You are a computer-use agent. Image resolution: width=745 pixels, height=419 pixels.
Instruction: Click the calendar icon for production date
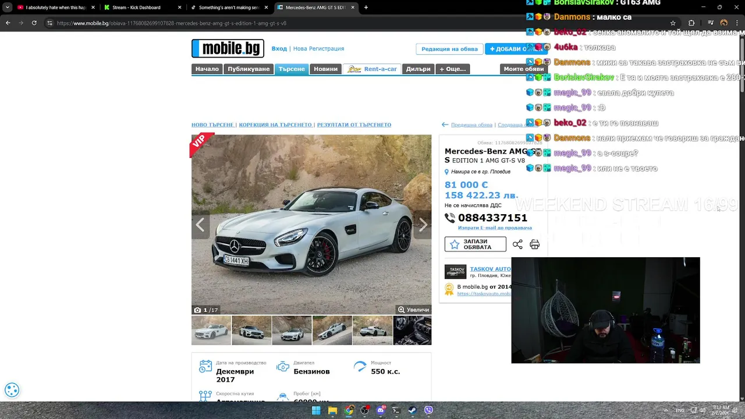(x=205, y=367)
